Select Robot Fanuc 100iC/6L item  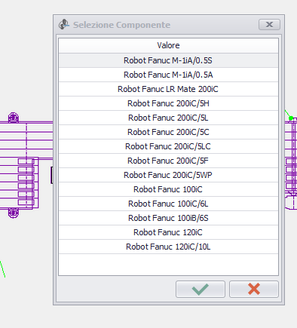point(168,204)
